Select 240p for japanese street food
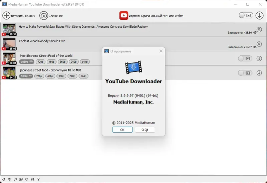 72,76
